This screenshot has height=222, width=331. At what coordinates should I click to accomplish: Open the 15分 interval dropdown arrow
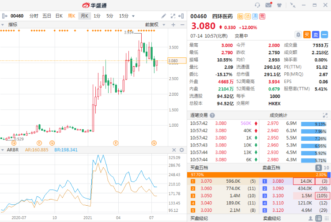pos(133,16)
